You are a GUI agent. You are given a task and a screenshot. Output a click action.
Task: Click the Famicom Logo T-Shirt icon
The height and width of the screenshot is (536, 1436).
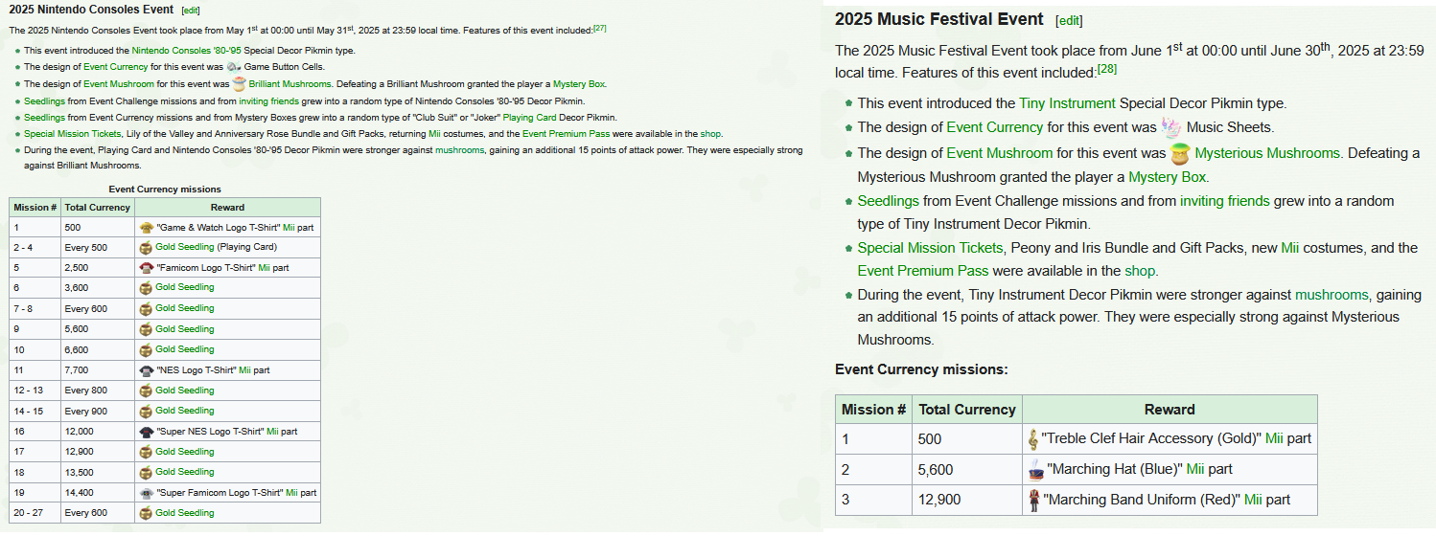(146, 268)
